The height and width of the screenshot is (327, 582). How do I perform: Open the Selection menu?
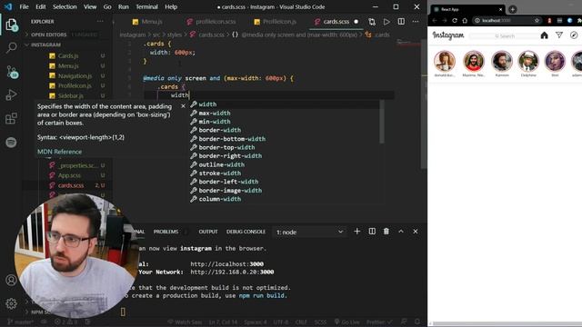(65, 6)
